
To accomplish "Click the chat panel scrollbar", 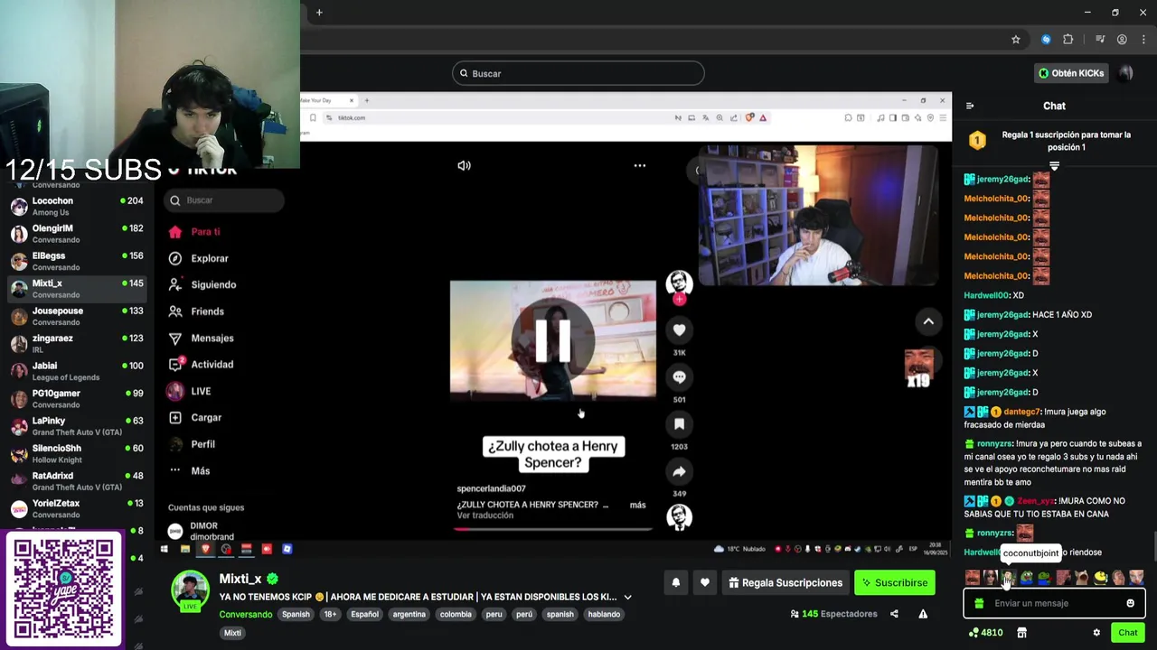I will pyautogui.click(x=1153, y=546).
